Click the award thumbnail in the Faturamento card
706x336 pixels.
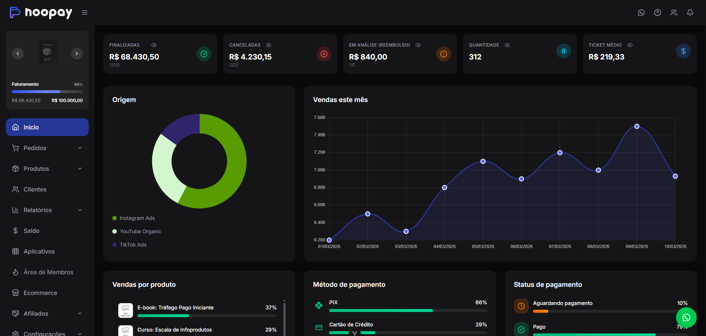[47, 53]
